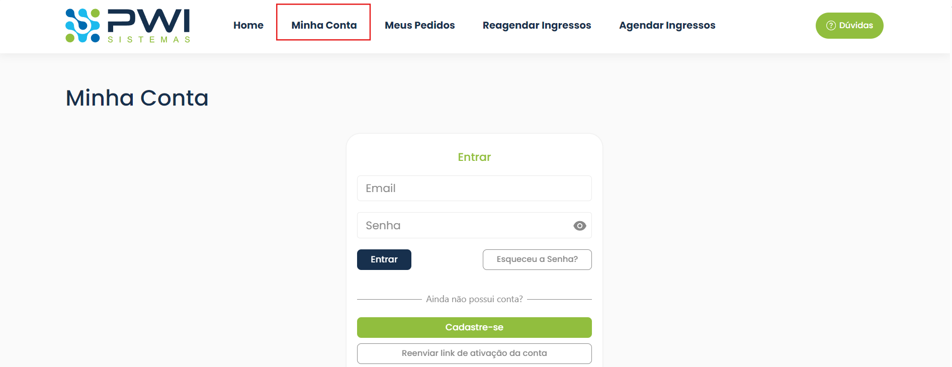Click the PWI wordmark in the header
The width and height of the screenshot is (952, 367).
[149, 21]
